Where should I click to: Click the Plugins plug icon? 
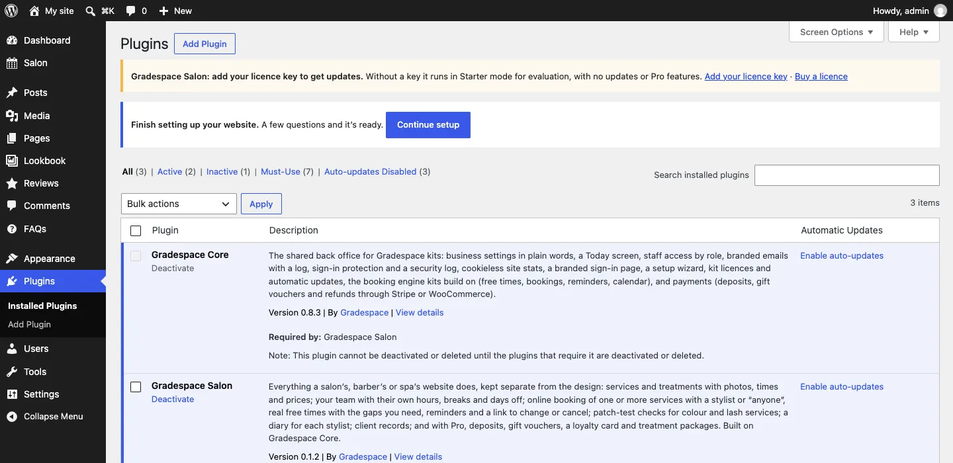(12, 281)
